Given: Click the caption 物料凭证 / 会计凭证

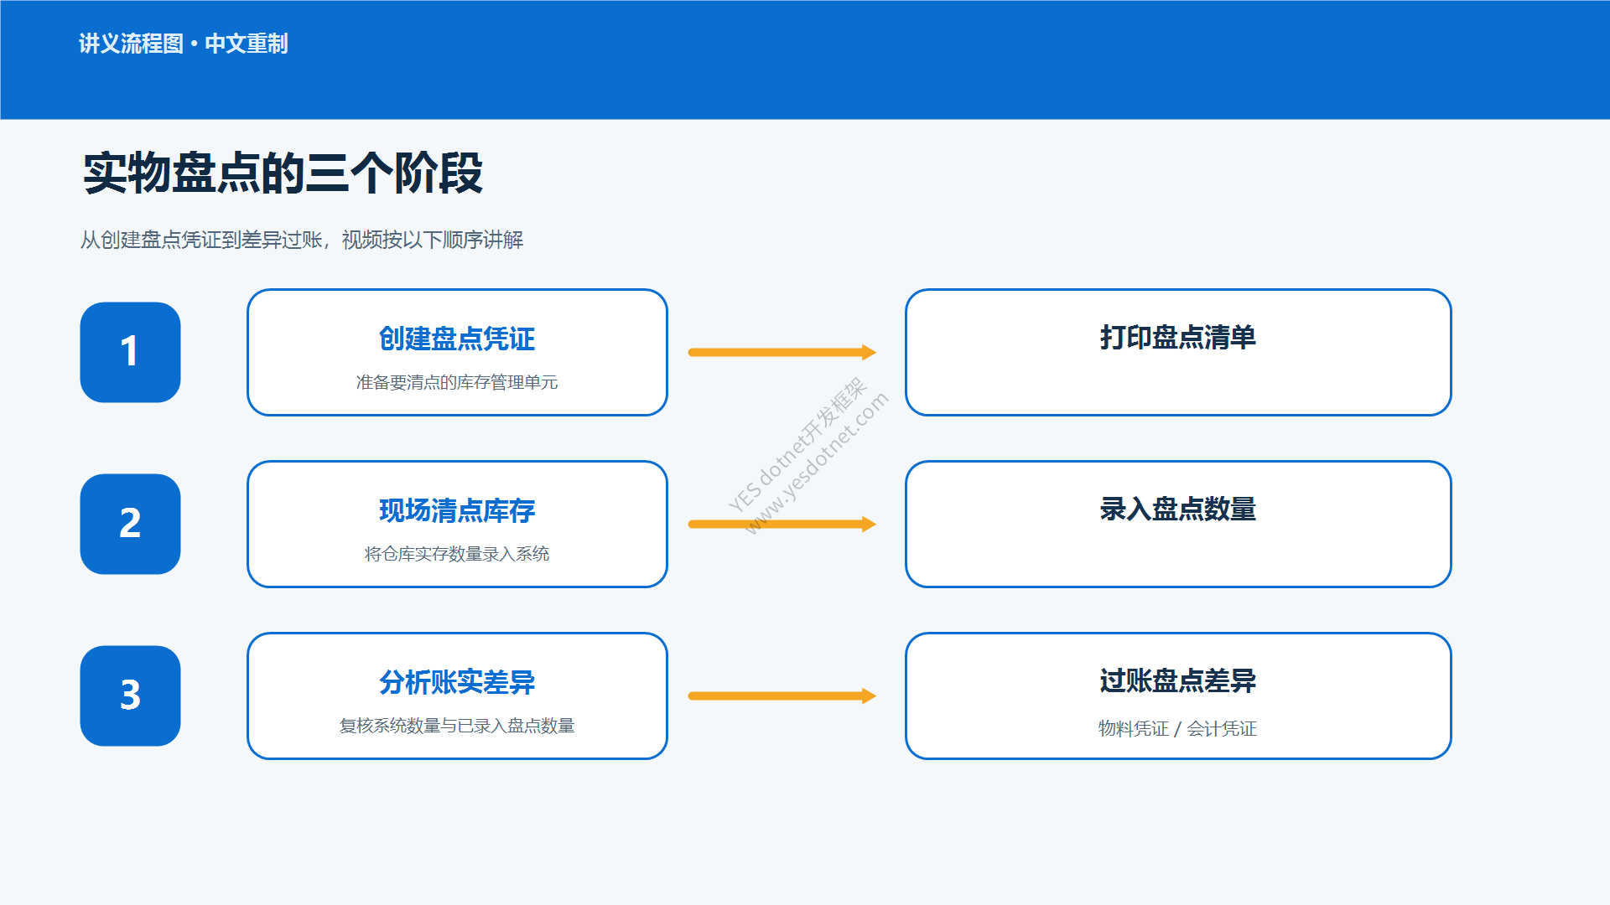Looking at the screenshot, I should (x=1178, y=728).
